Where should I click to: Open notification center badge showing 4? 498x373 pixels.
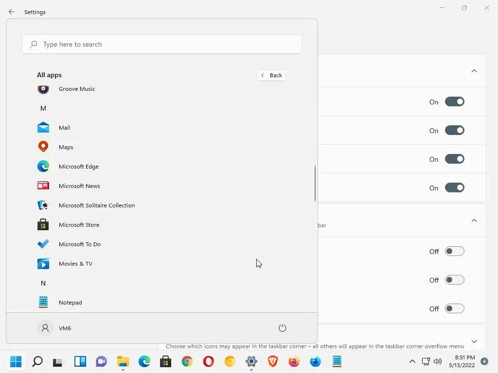tap(484, 361)
